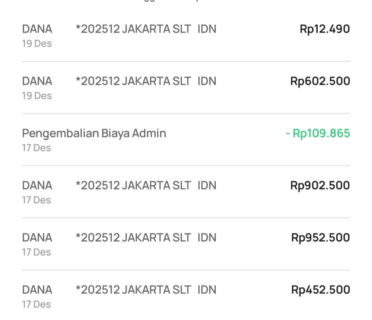
Task: Tap the Rp12.490 amount
Action: (325, 29)
